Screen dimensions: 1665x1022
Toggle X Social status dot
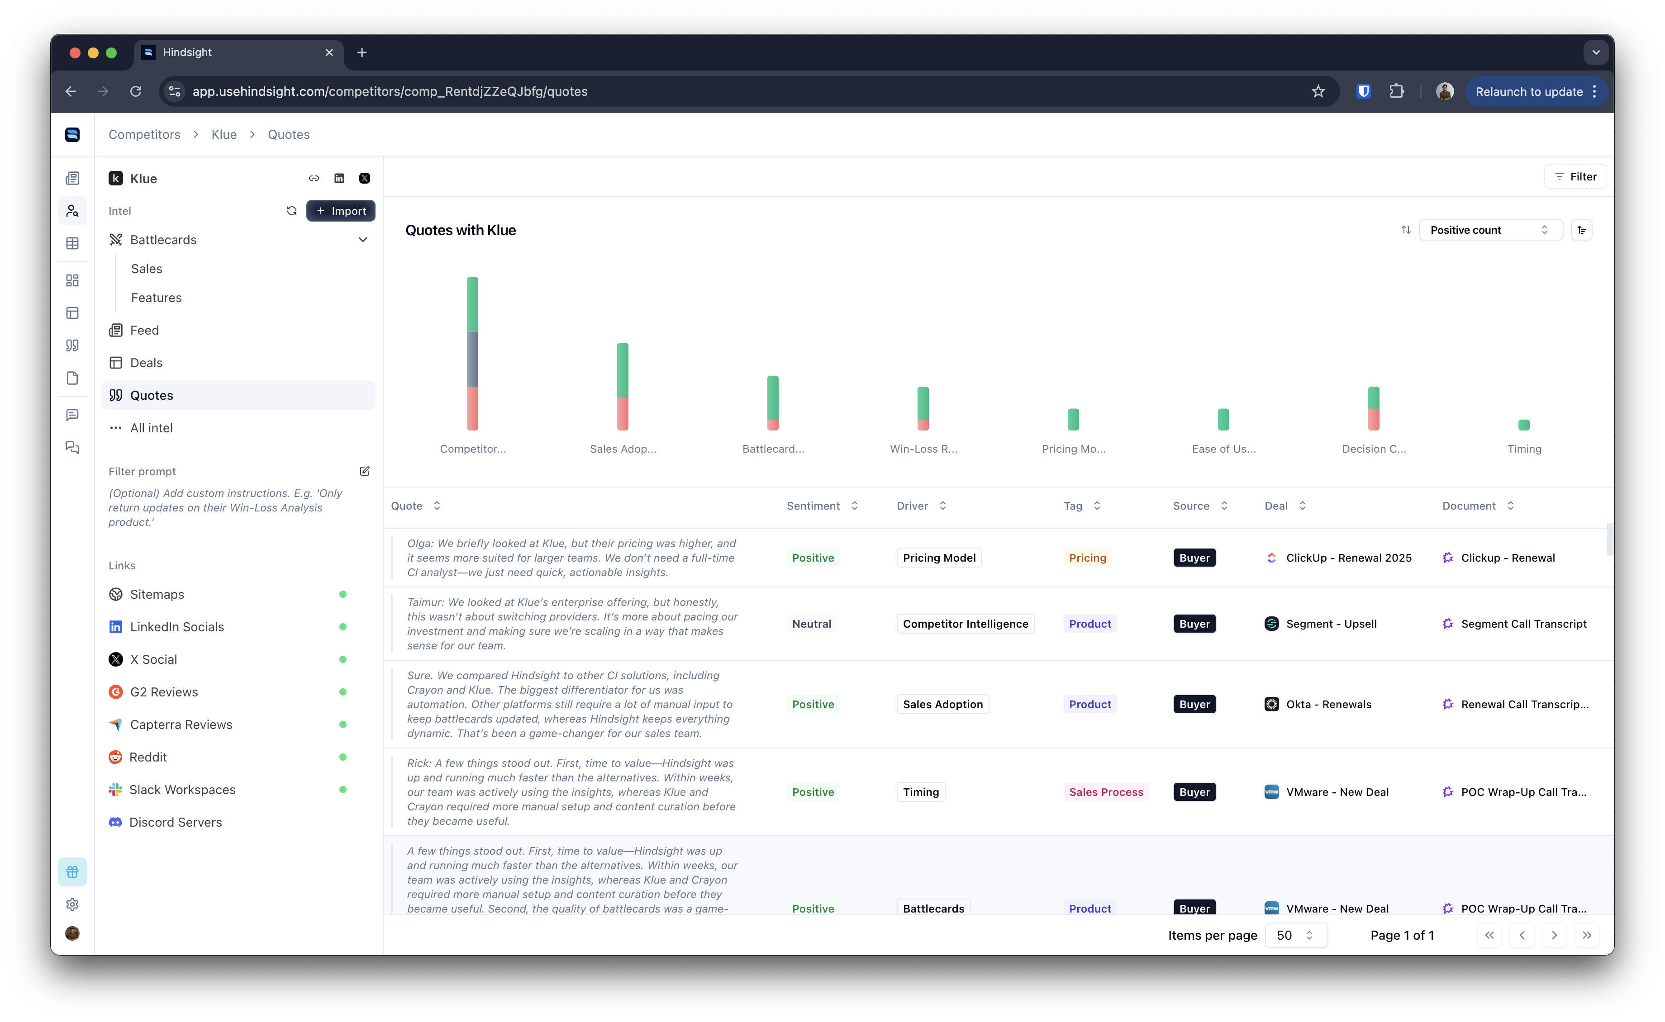[x=343, y=659]
